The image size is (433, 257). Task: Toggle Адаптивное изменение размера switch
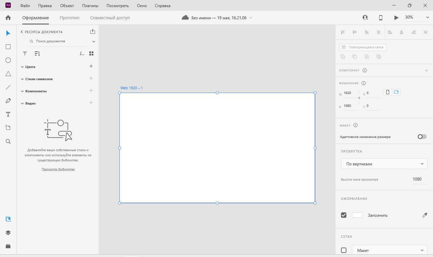point(422,137)
